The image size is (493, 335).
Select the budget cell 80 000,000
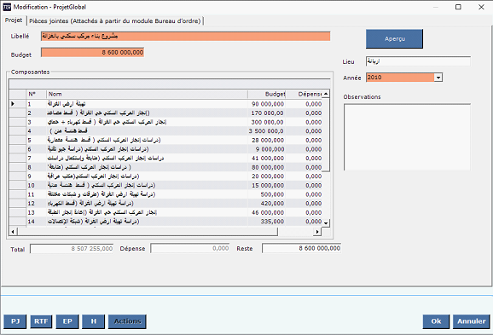coord(267,167)
